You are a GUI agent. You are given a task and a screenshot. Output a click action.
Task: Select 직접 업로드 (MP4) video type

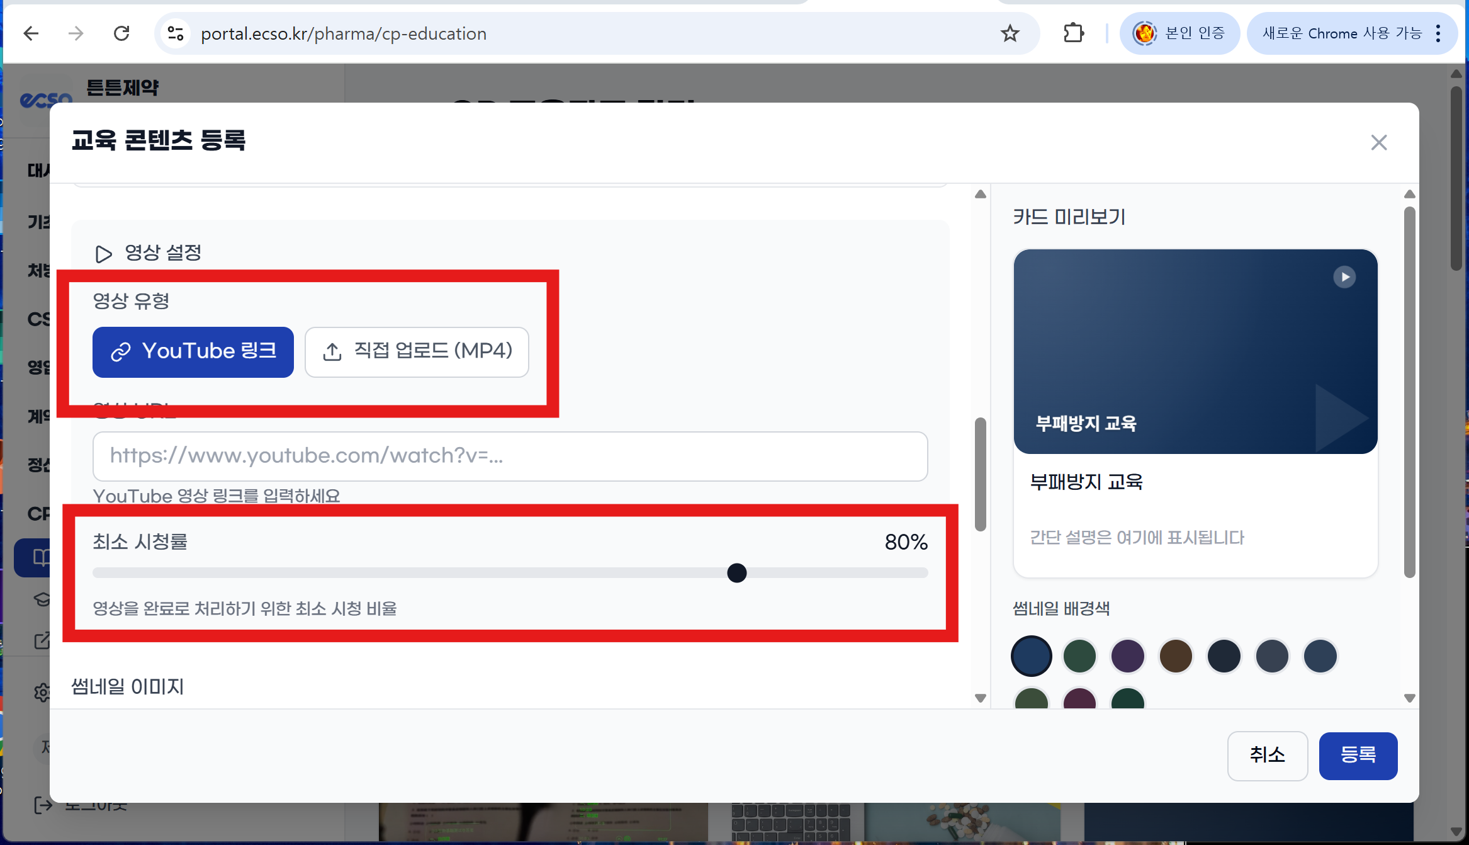[x=417, y=352]
